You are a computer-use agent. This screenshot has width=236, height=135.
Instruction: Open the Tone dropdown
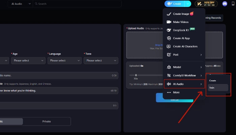pyautogui.click(x=101, y=60)
